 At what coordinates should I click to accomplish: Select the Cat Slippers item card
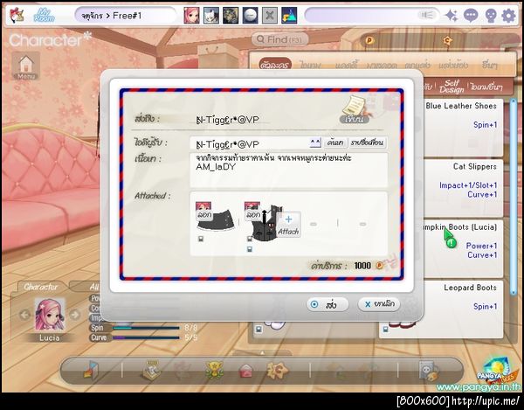[x=463, y=188]
